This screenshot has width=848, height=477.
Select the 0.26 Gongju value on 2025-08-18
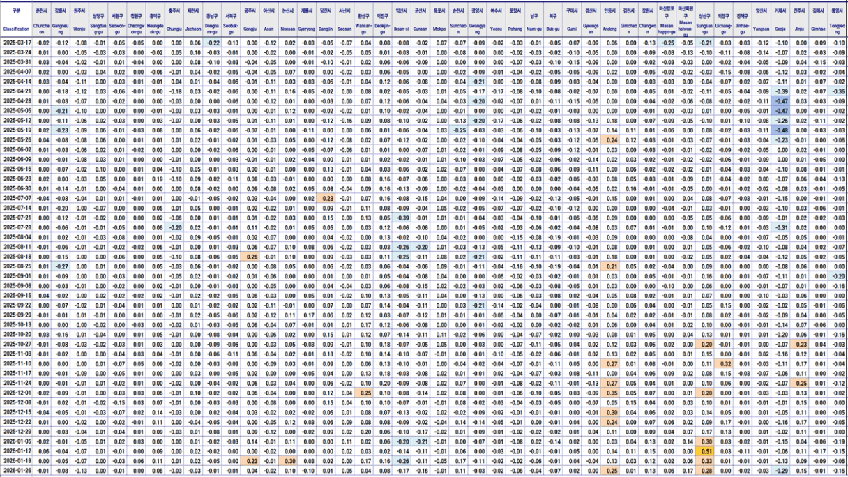click(x=251, y=257)
